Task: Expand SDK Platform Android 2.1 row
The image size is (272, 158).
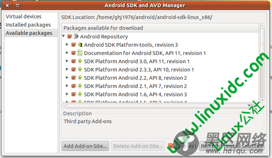Action: pos(67,86)
